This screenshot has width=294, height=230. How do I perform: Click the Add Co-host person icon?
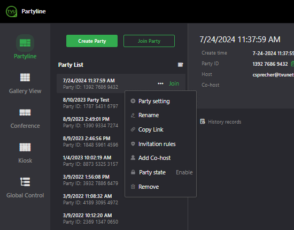(x=133, y=158)
